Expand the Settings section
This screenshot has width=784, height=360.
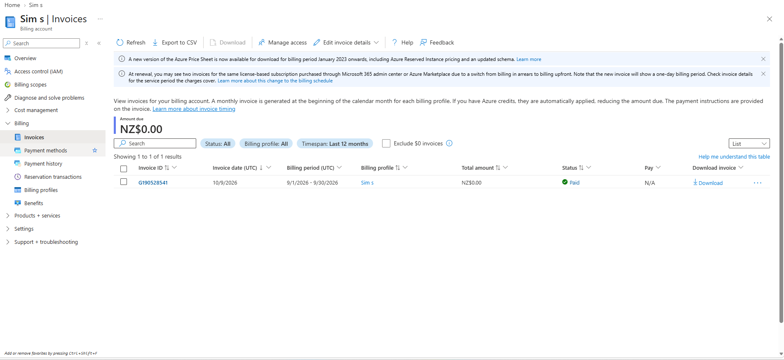tap(8, 229)
